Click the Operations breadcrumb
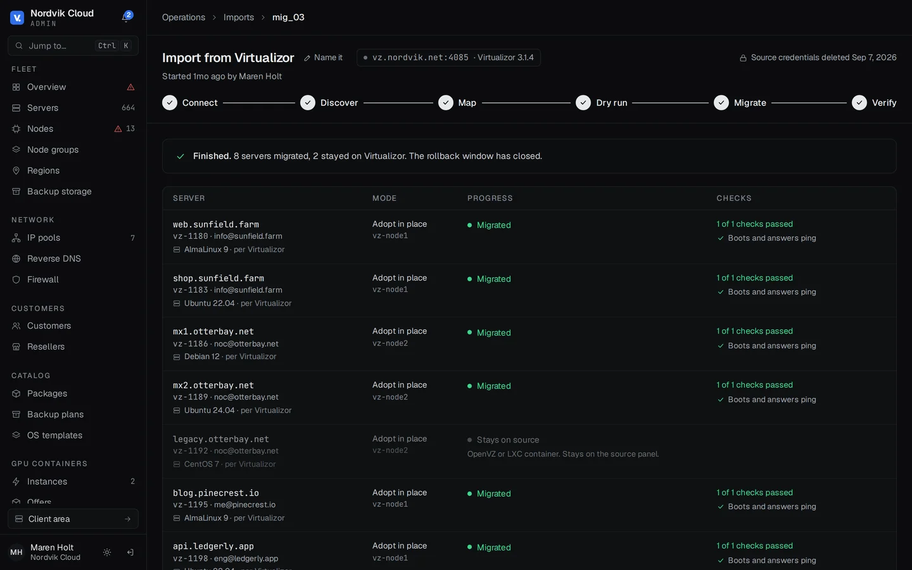This screenshot has height=570, width=912. click(184, 17)
